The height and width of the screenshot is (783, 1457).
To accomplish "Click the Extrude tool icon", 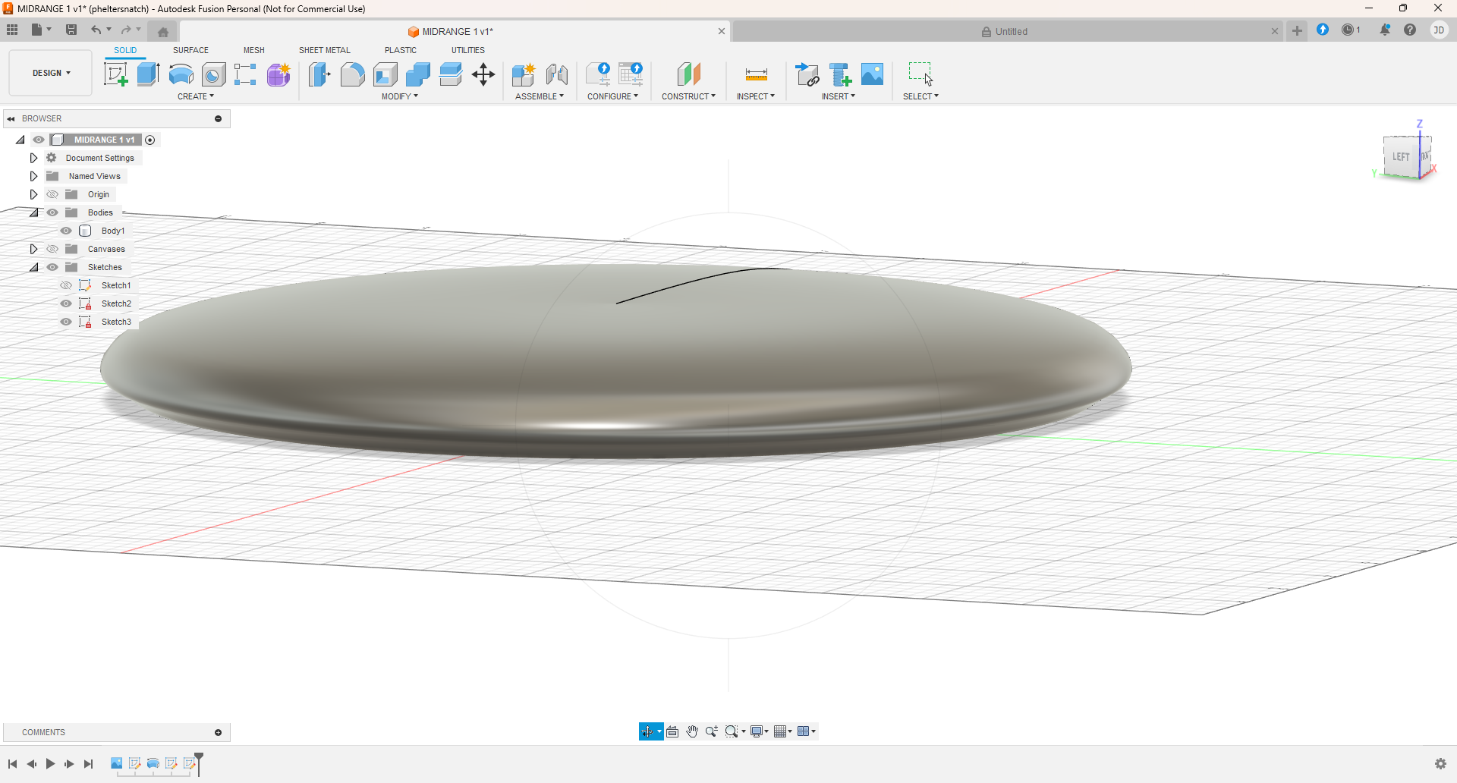I will click(148, 74).
